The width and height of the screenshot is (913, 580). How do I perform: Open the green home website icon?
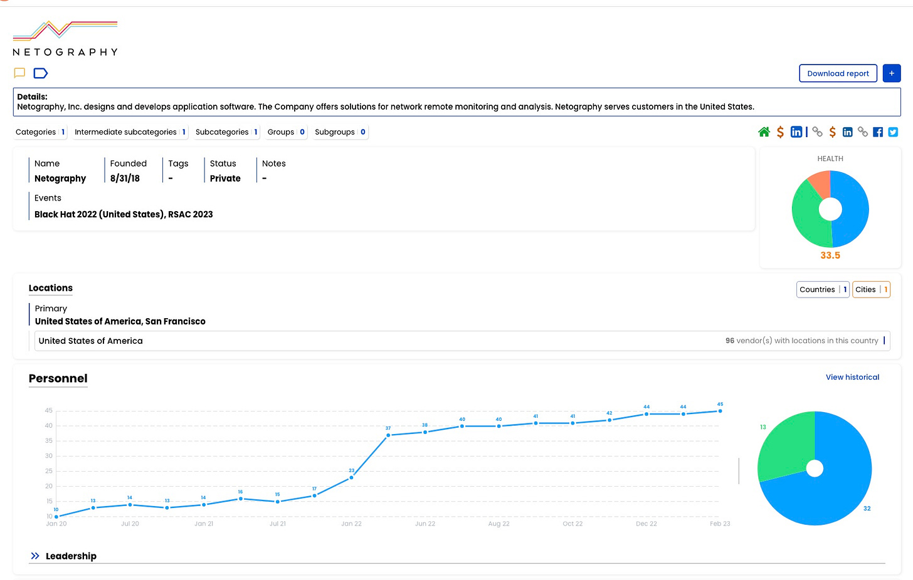tap(764, 132)
